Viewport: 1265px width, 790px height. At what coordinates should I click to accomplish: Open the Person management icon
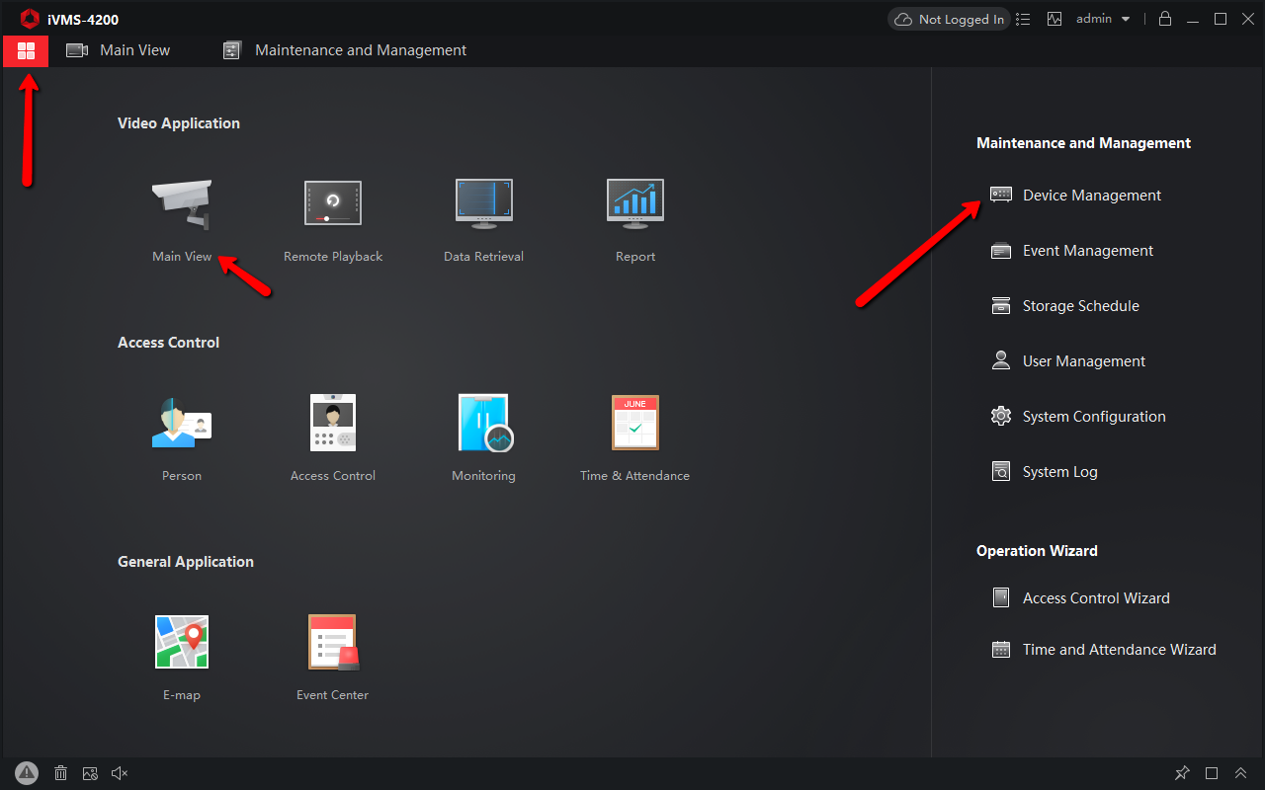coord(182,423)
